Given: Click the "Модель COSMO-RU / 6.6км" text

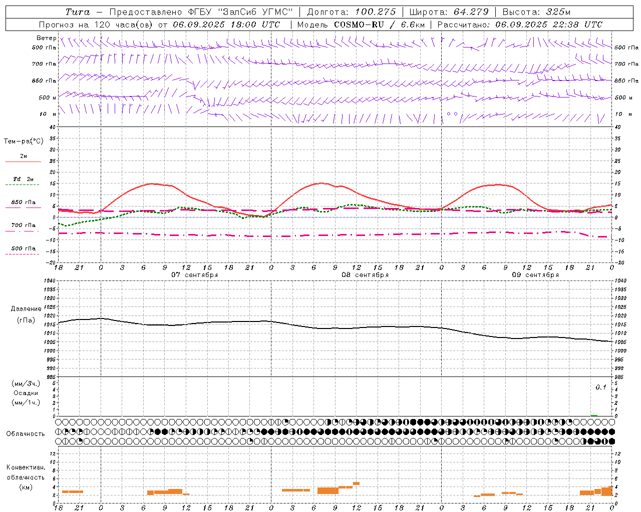Looking at the screenshot, I should (361, 24).
